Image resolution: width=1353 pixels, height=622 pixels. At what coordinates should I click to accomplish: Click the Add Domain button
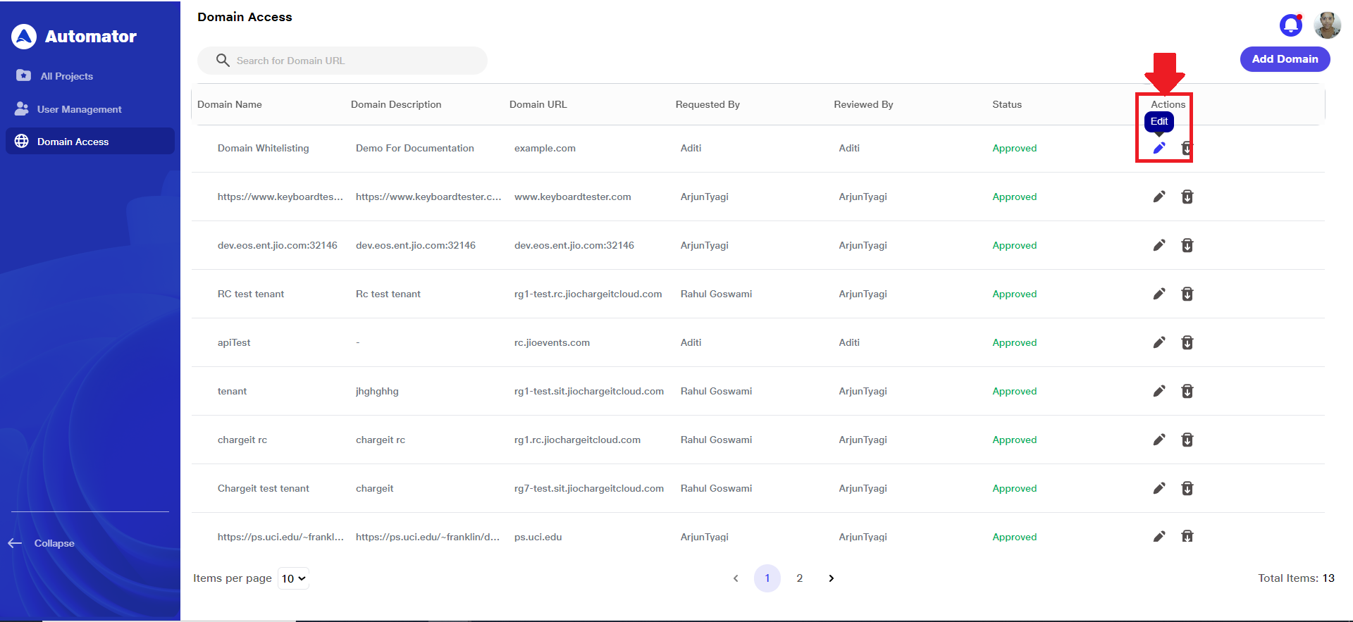tap(1285, 59)
